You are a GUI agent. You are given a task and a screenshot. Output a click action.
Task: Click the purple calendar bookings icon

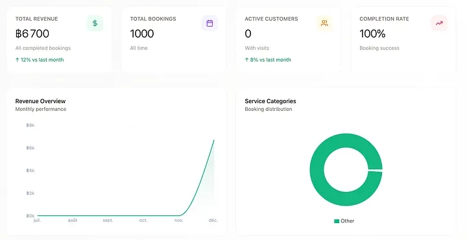click(x=210, y=23)
